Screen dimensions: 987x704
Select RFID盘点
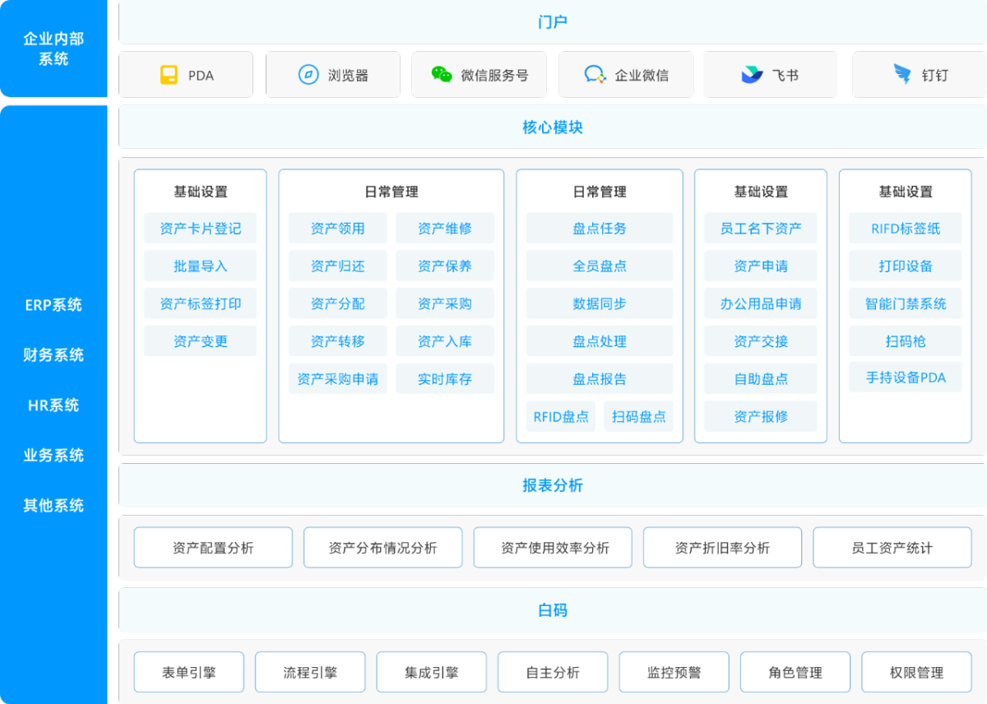[561, 417]
